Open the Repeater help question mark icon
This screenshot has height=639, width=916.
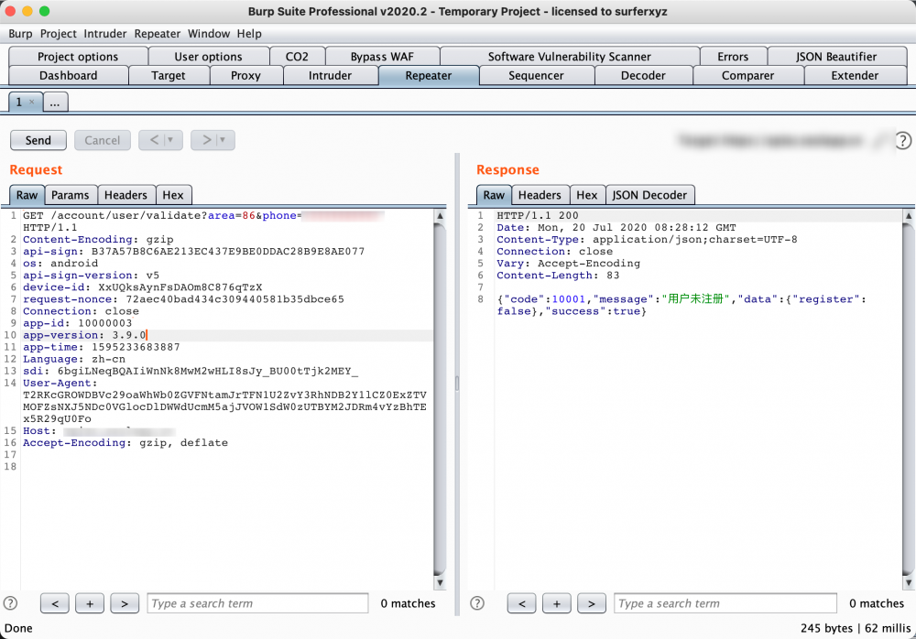[x=903, y=140]
